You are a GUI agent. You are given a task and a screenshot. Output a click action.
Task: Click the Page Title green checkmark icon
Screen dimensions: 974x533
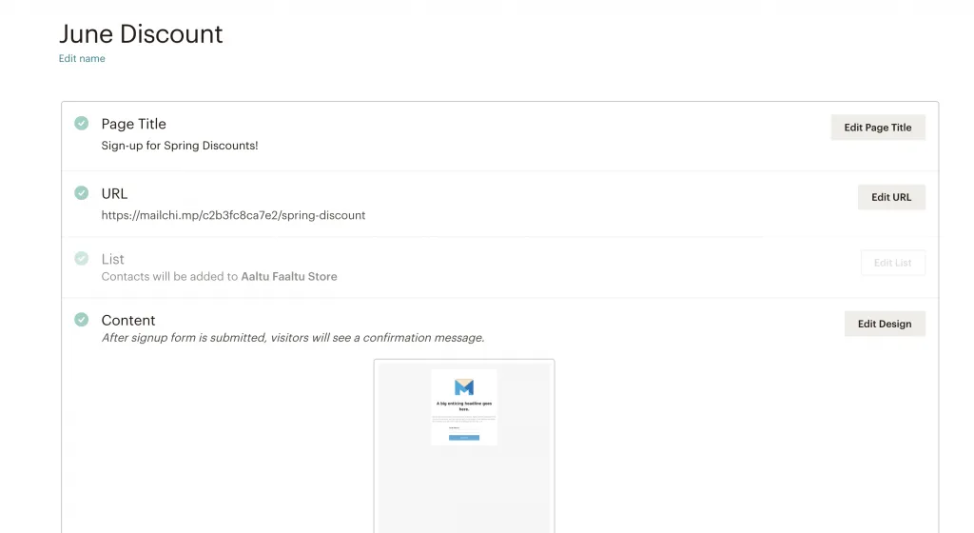[82, 123]
